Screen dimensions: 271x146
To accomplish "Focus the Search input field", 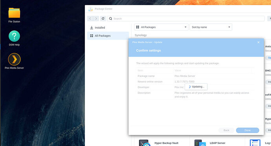I will 186,18.
